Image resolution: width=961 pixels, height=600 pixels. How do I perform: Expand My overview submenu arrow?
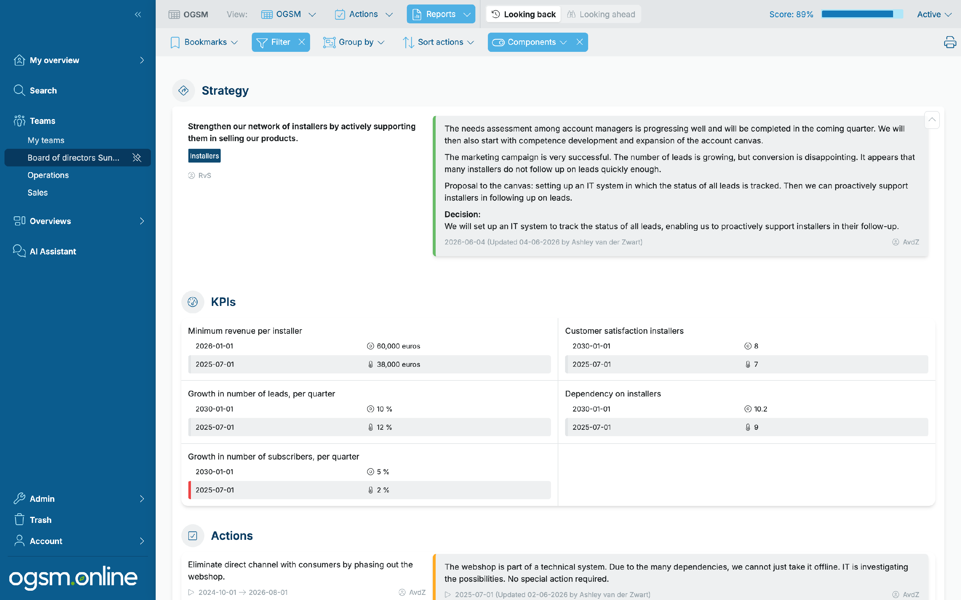[x=142, y=60]
